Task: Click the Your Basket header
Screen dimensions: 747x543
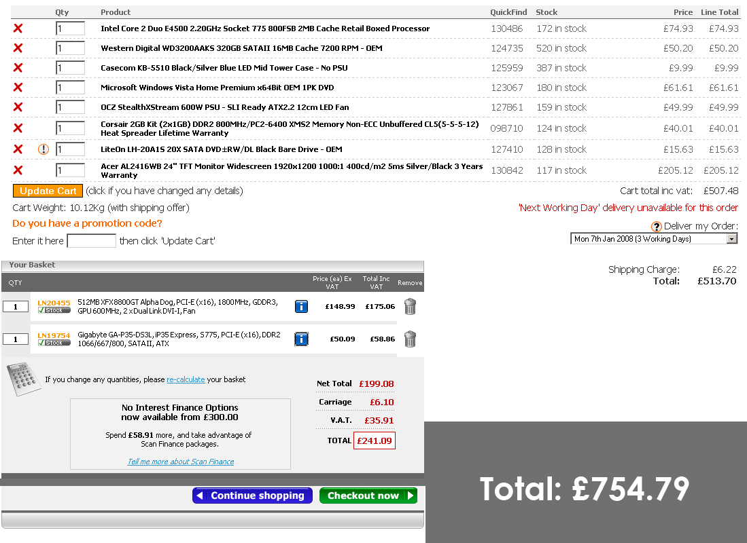Action: pyautogui.click(x=32, y=265)
